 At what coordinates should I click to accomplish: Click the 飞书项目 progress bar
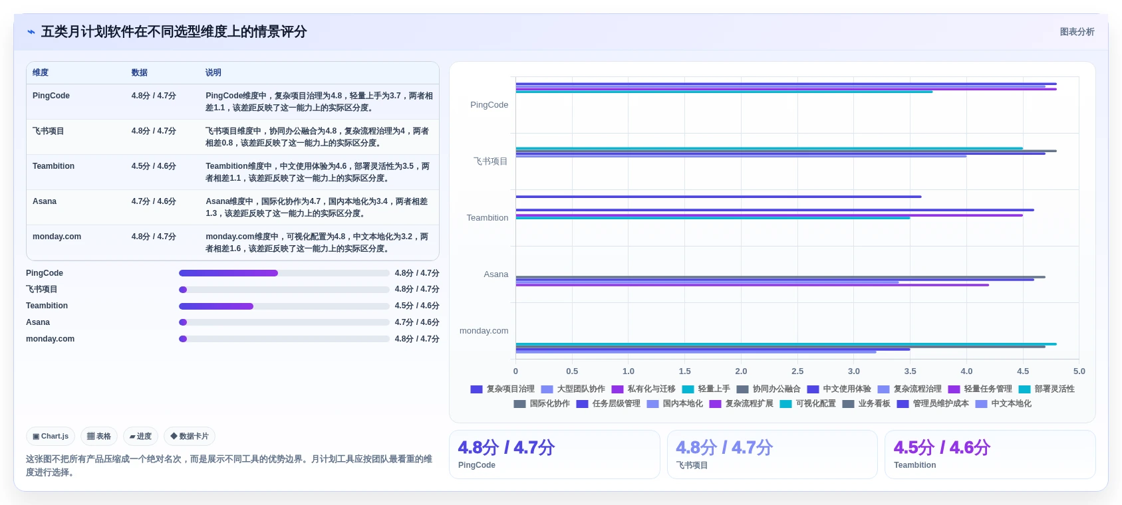[284, 290]
